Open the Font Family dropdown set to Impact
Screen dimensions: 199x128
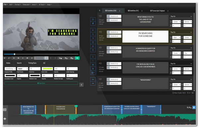coord(23,69)
